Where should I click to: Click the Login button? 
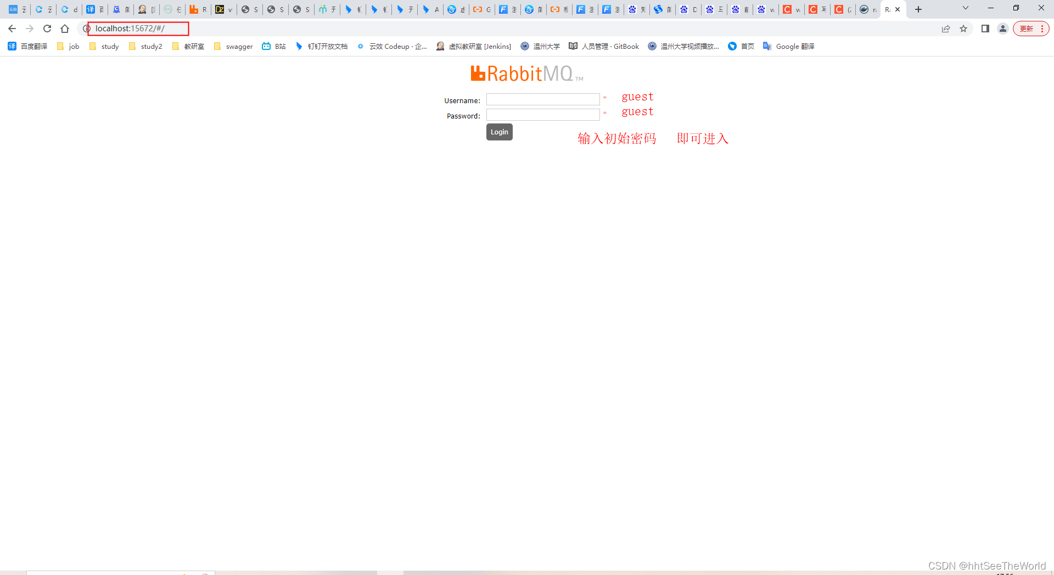[x=500, y=132]
